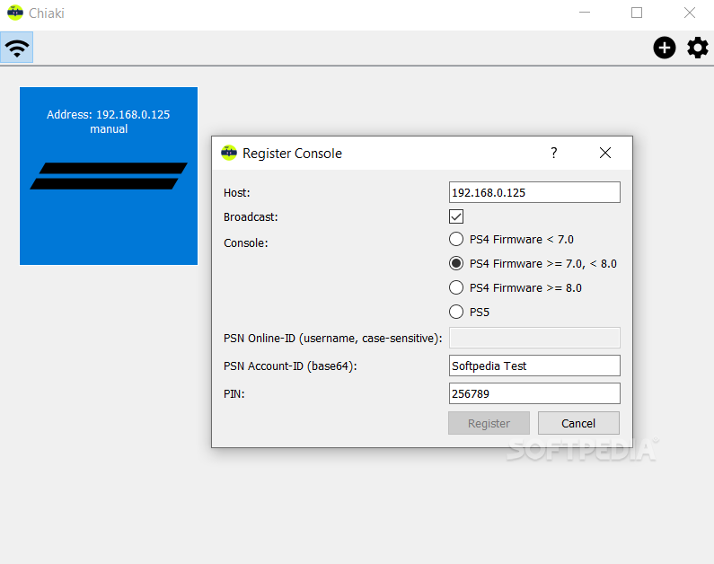Click the dialog help question mark

click(554, 153)
